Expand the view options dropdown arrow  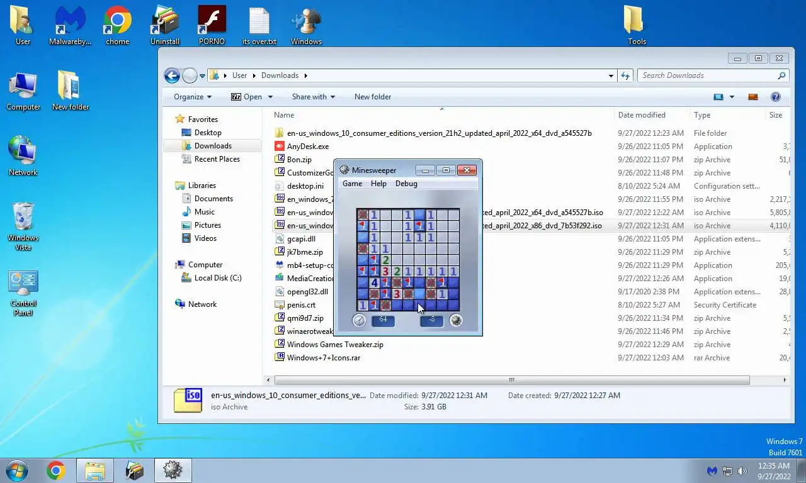pos(732,97)
